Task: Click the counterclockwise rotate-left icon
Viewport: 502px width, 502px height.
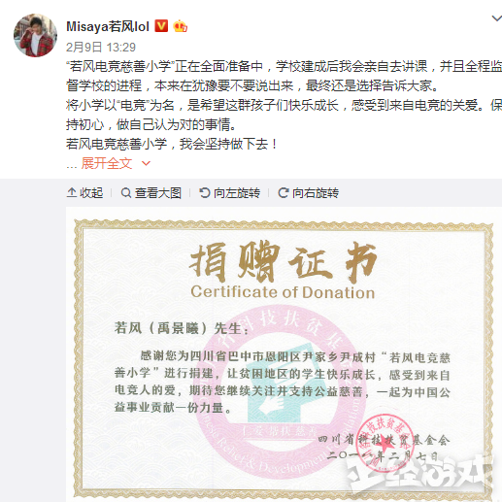Action: pyautogui.click(x=205, y=193)
